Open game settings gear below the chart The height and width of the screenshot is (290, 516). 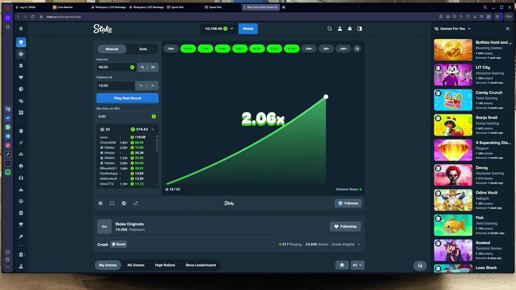point(100,203)
